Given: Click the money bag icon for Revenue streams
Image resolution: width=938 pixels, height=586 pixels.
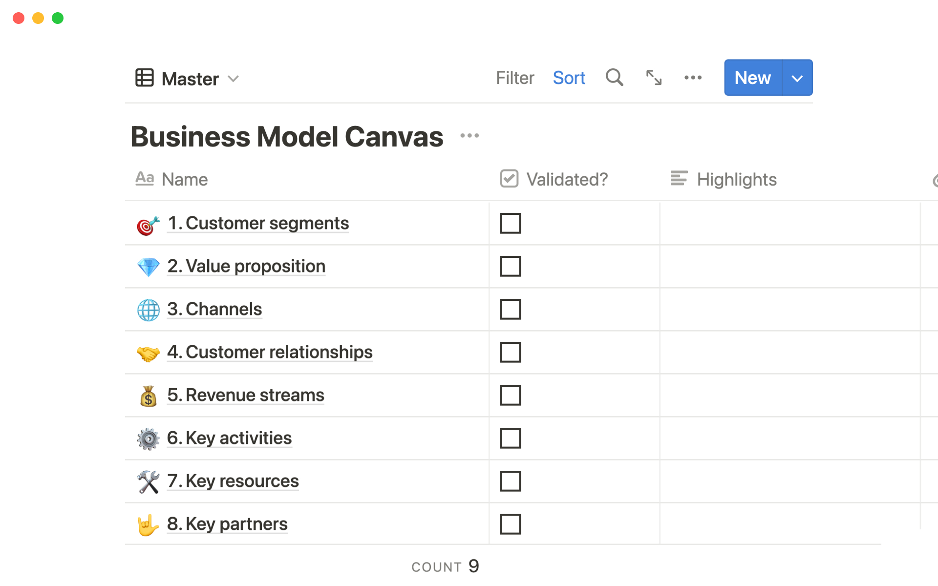Looking at the screenshot, I should point(148,396).
